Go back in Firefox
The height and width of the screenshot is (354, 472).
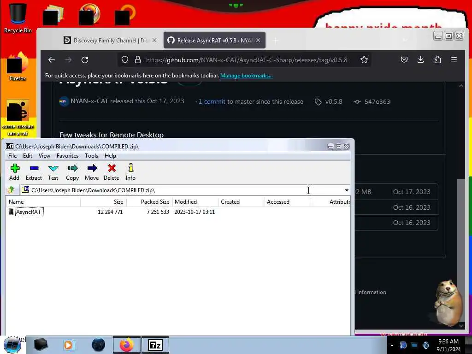coord(52,60)
